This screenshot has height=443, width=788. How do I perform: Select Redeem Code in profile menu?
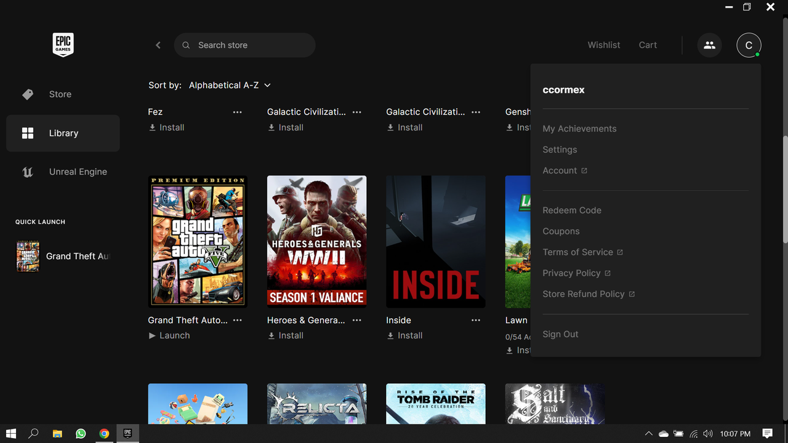tap(572, 210)
